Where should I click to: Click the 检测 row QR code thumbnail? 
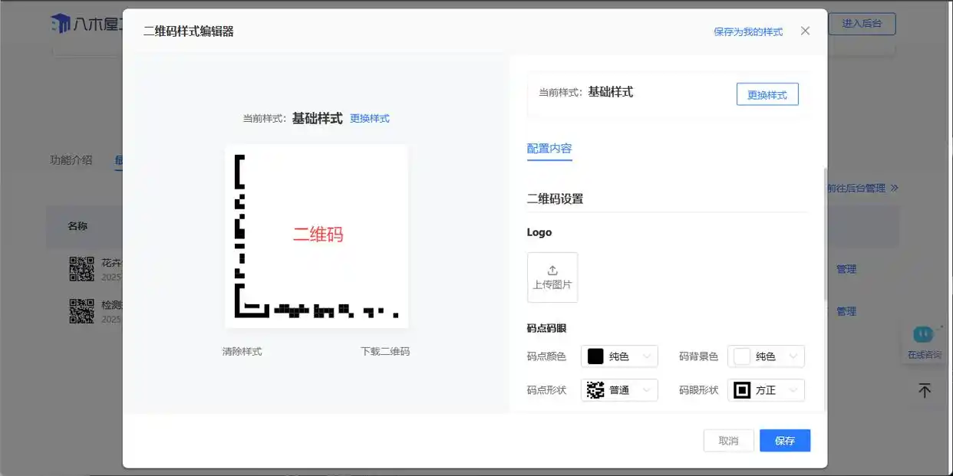click(81, 311)
